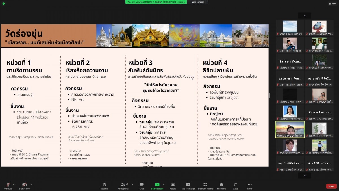Select the highlighted Golden Gate background video tile
This screenshot has width=339, height=191.
click(290, 129)
